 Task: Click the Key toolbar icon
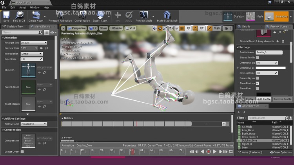point(118,16)
